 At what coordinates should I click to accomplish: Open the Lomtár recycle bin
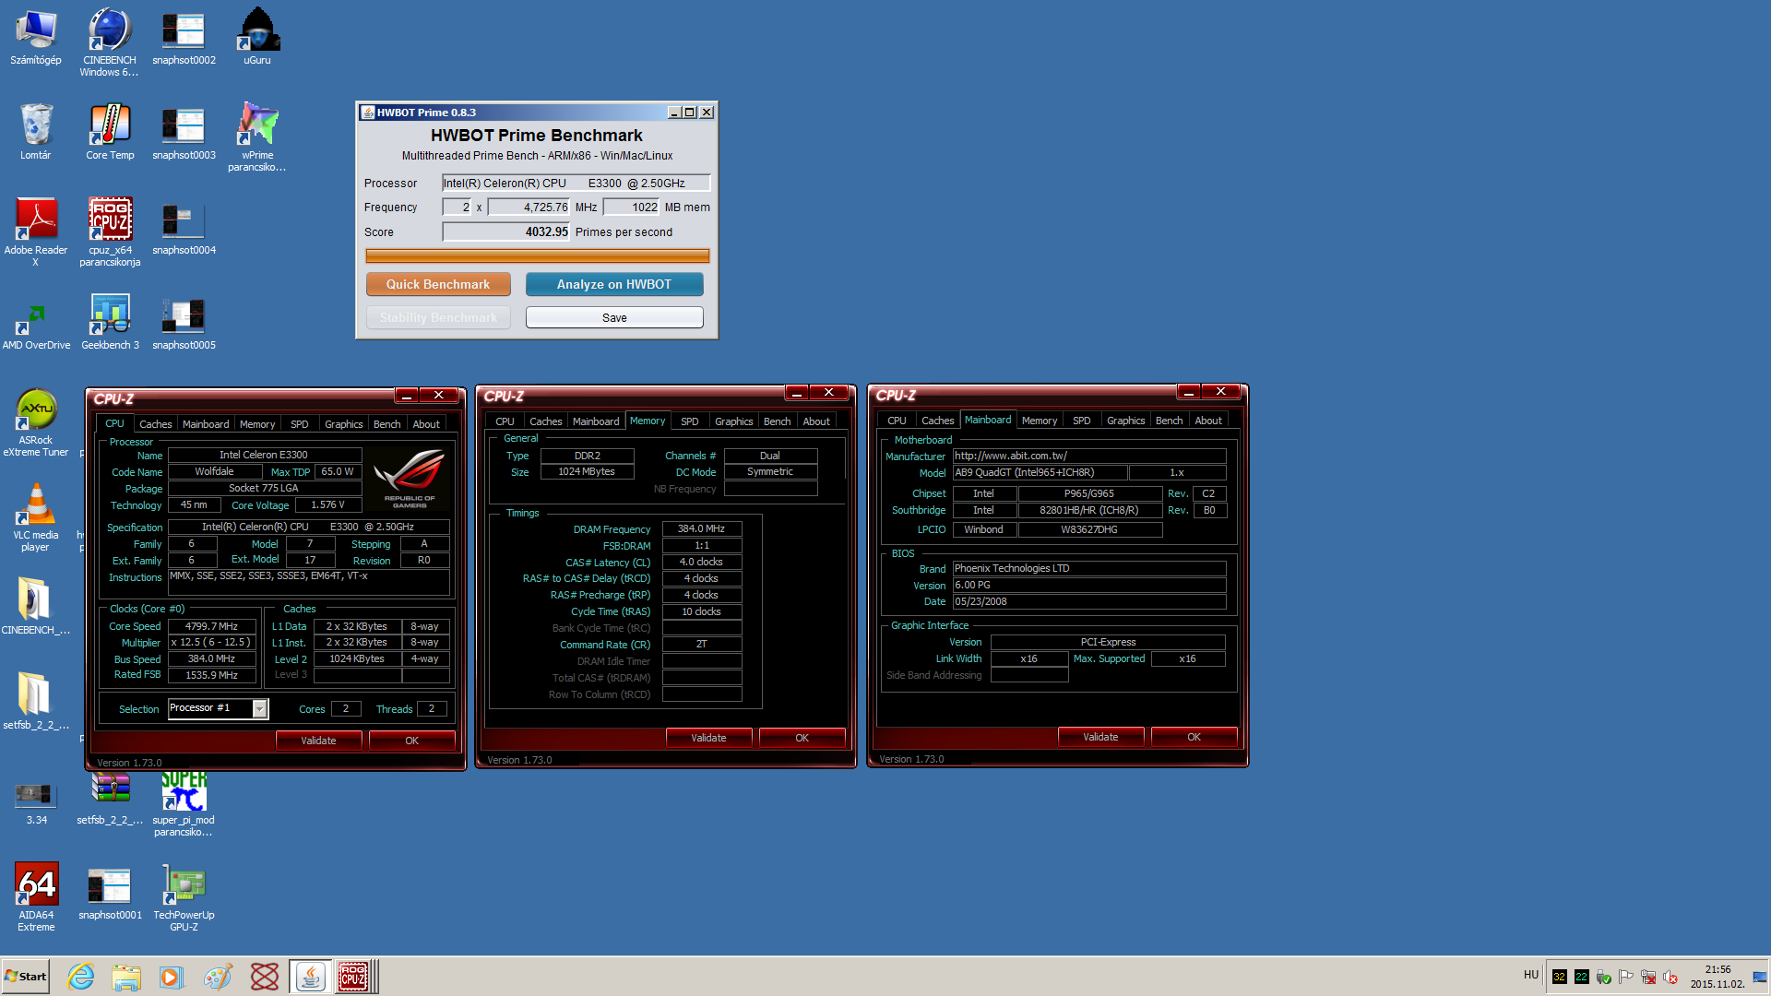[36, 131]
